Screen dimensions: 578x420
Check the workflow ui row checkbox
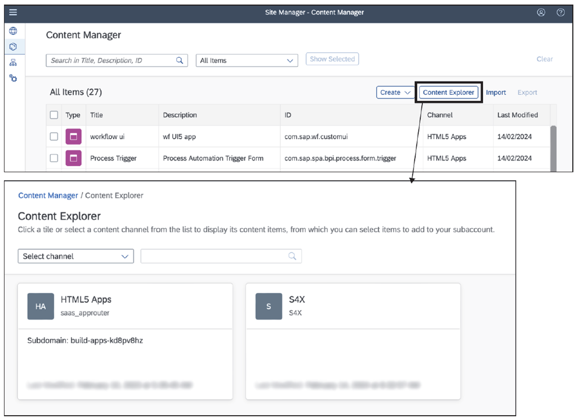pos(54,136)
